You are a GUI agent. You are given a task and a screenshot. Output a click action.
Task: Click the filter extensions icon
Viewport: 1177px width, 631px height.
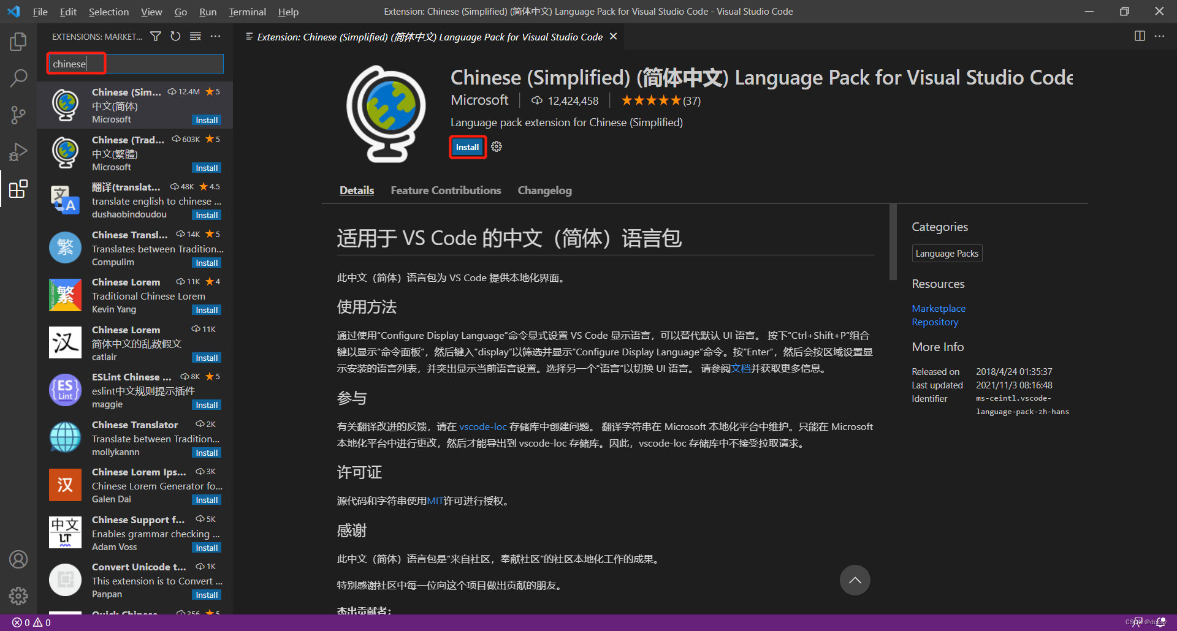click(x=156, y=37)
